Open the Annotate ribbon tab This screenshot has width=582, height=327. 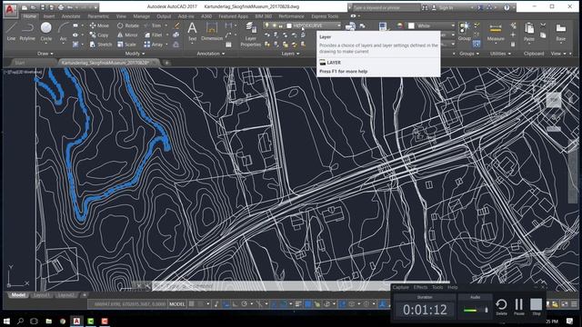pyautogui.click(x=71, y=16)
